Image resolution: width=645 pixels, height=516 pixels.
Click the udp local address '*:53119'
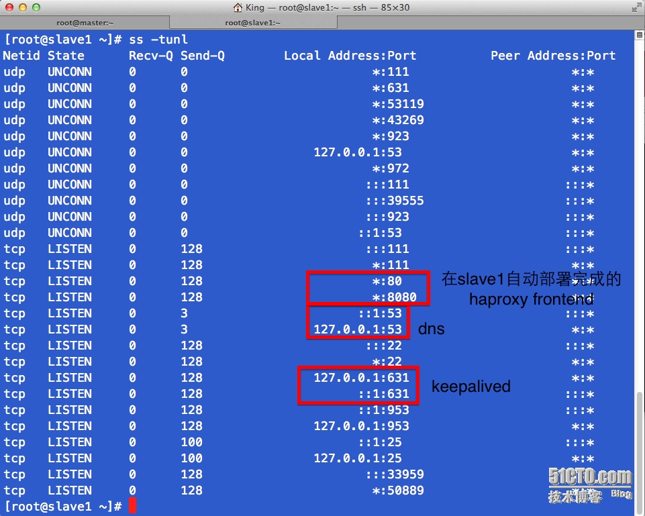tap(398, 104)
